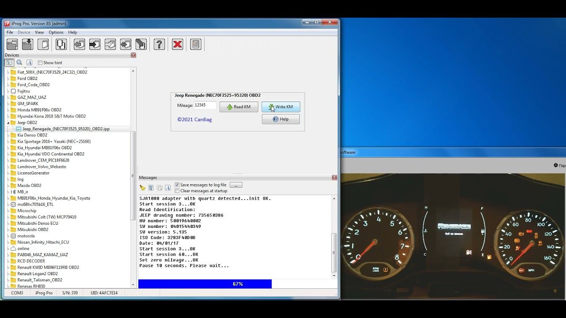566x318 pixels.
Task: Uncheck Save messages to log file
Action: tap(177, 185)
